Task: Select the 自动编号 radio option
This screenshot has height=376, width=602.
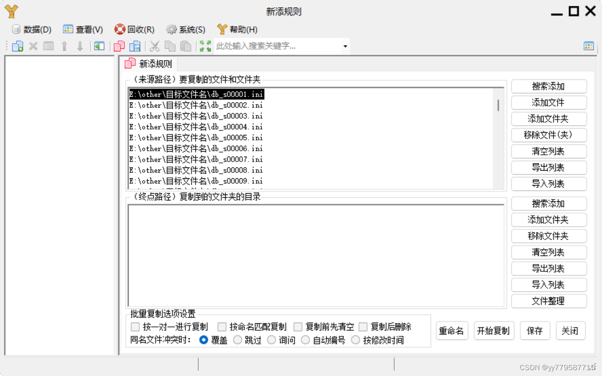Action: [323, 340]
